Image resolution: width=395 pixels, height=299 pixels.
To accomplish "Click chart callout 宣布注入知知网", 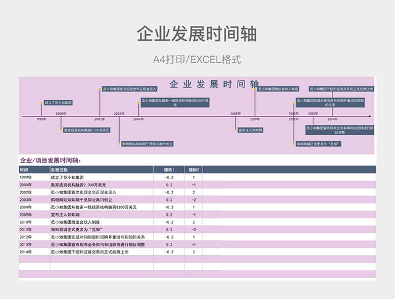I will [250, 130].
